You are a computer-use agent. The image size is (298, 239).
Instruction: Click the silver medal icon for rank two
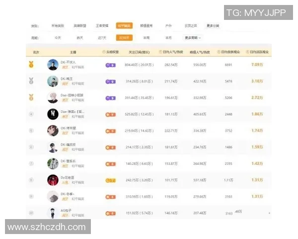[31, 81]
